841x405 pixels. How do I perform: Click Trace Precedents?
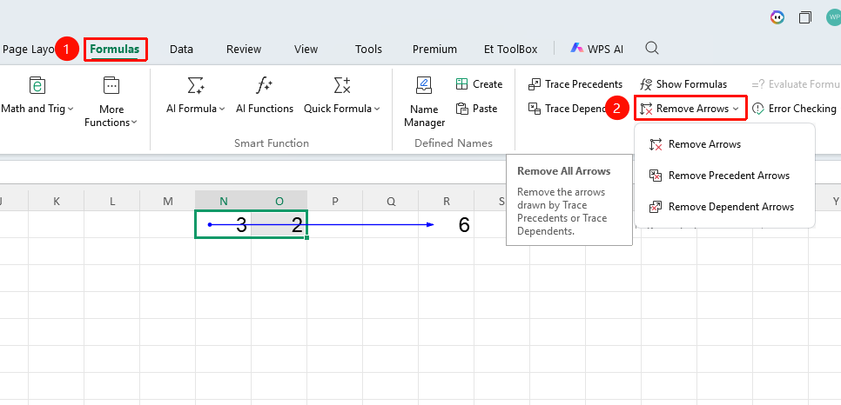coord(575,84)
